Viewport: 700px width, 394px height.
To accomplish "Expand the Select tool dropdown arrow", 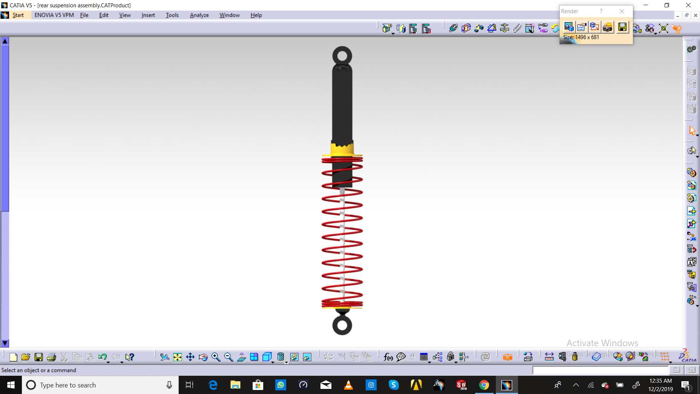I will point(697,136).
